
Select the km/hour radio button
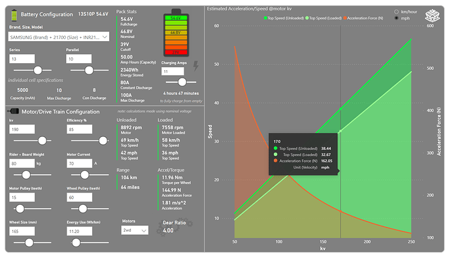[396, 12]
